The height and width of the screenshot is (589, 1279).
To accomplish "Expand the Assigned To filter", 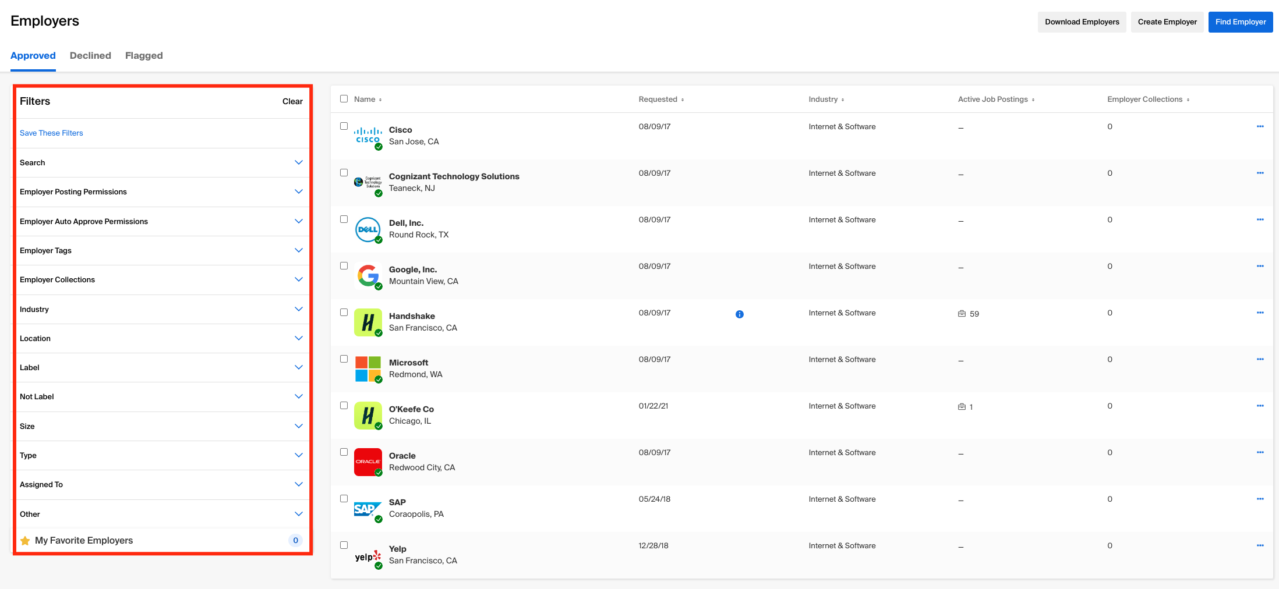I will (162, 484).
